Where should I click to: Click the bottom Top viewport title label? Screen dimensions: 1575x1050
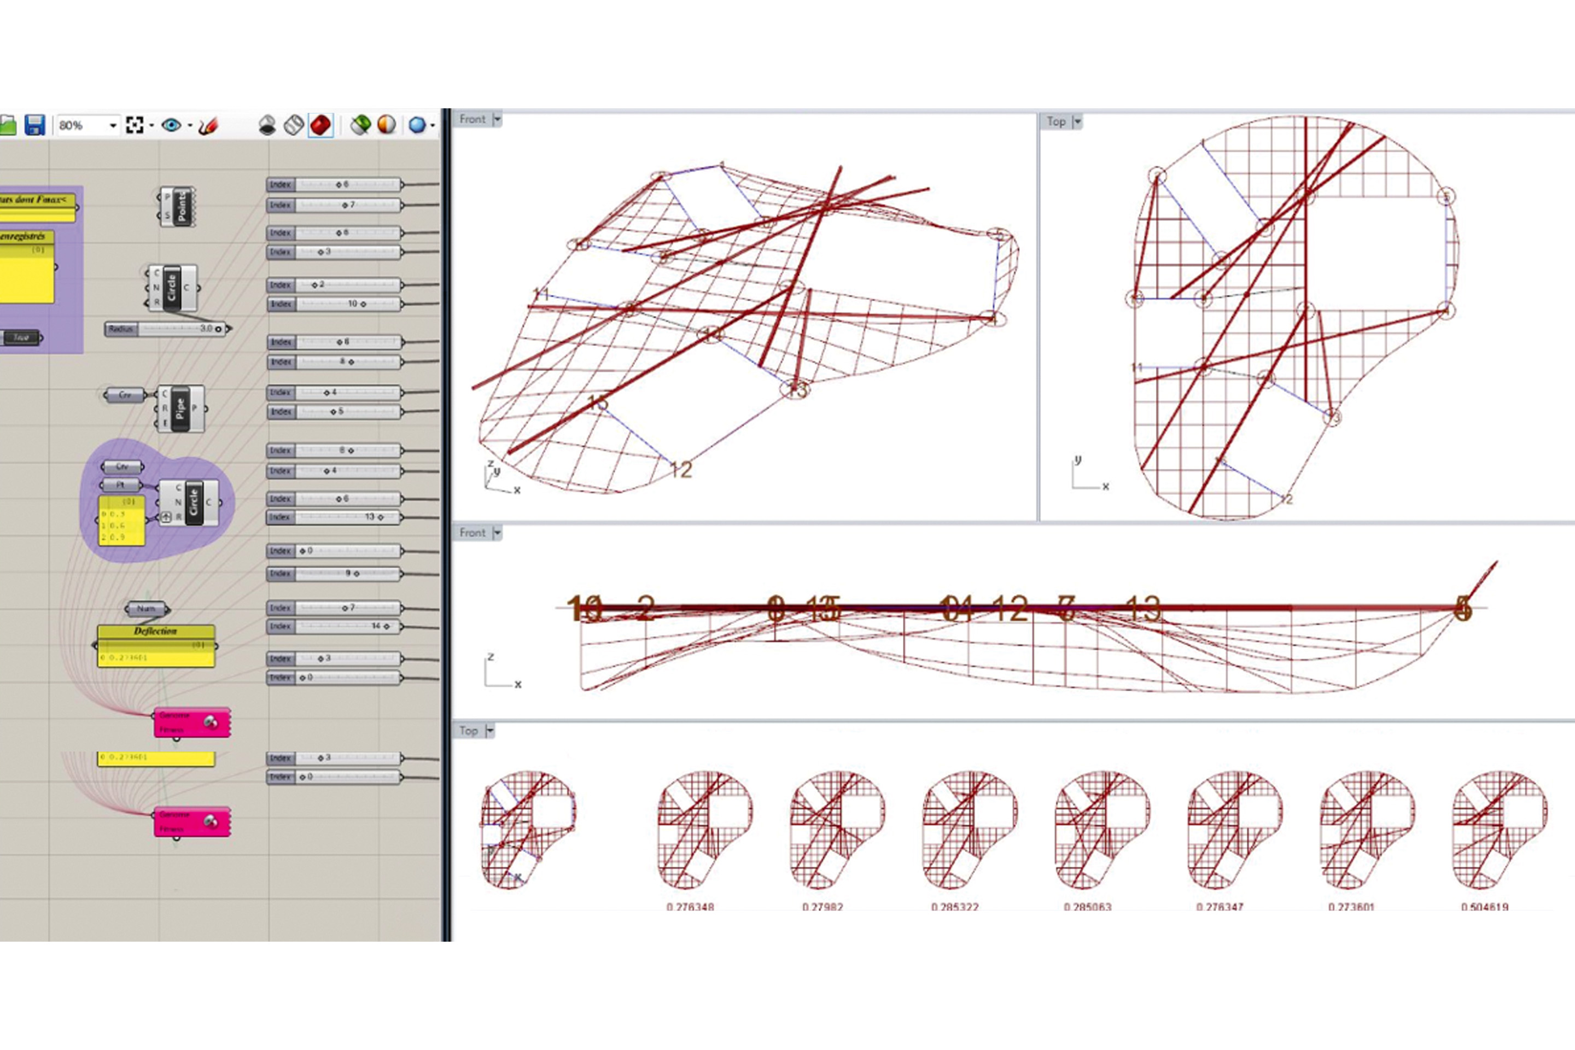click(x=468, y=731)
